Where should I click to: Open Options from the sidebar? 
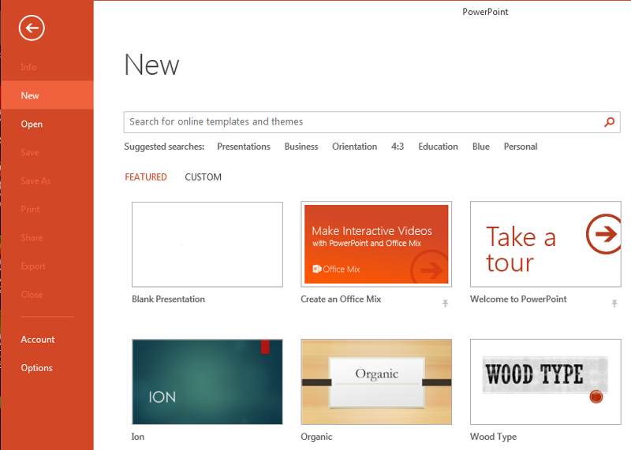37,368
